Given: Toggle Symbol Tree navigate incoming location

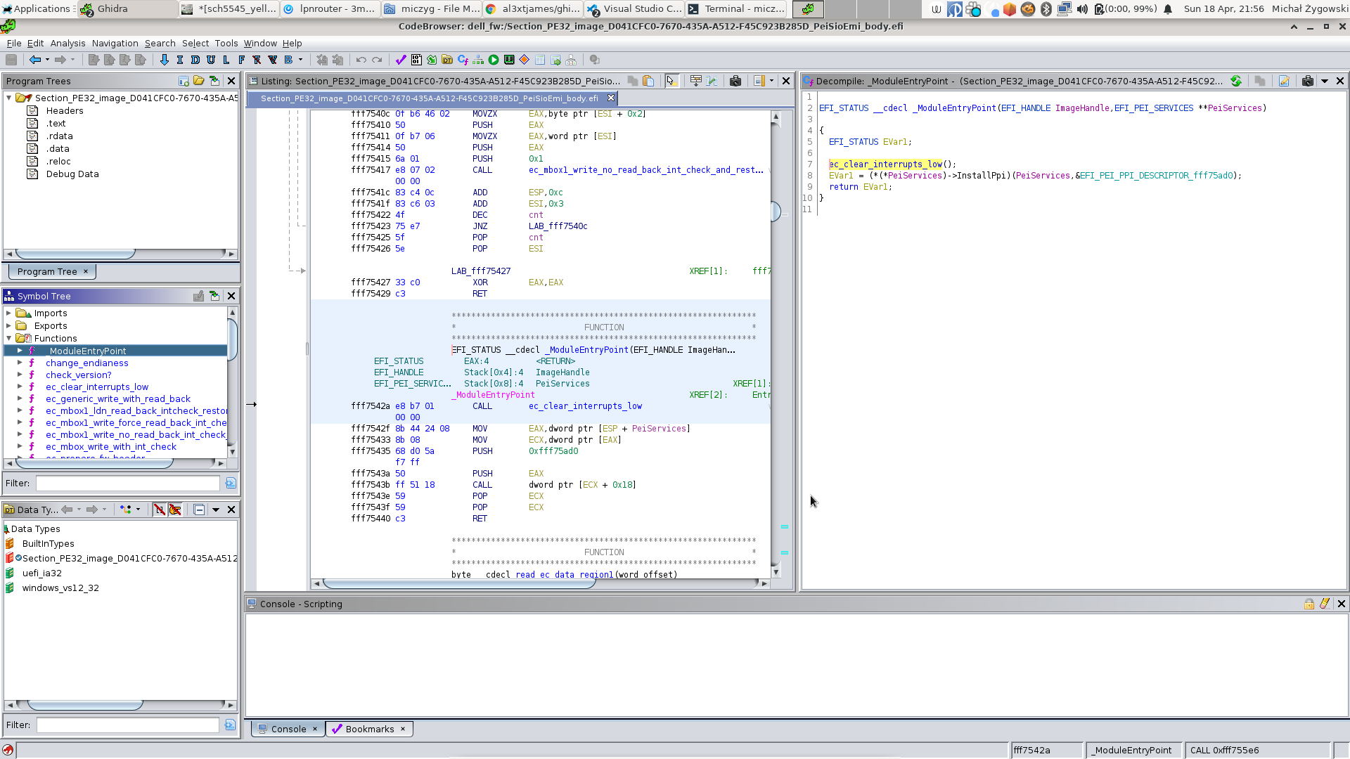Looking at the screenshot, I should 214,296.
